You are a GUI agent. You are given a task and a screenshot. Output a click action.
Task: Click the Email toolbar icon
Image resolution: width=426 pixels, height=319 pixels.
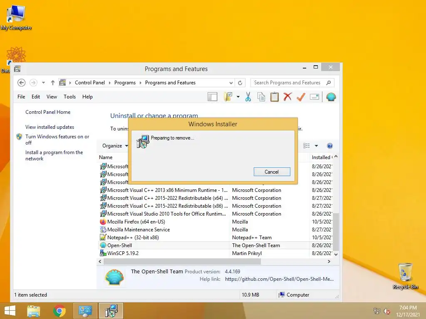click(x=315, y=97)
